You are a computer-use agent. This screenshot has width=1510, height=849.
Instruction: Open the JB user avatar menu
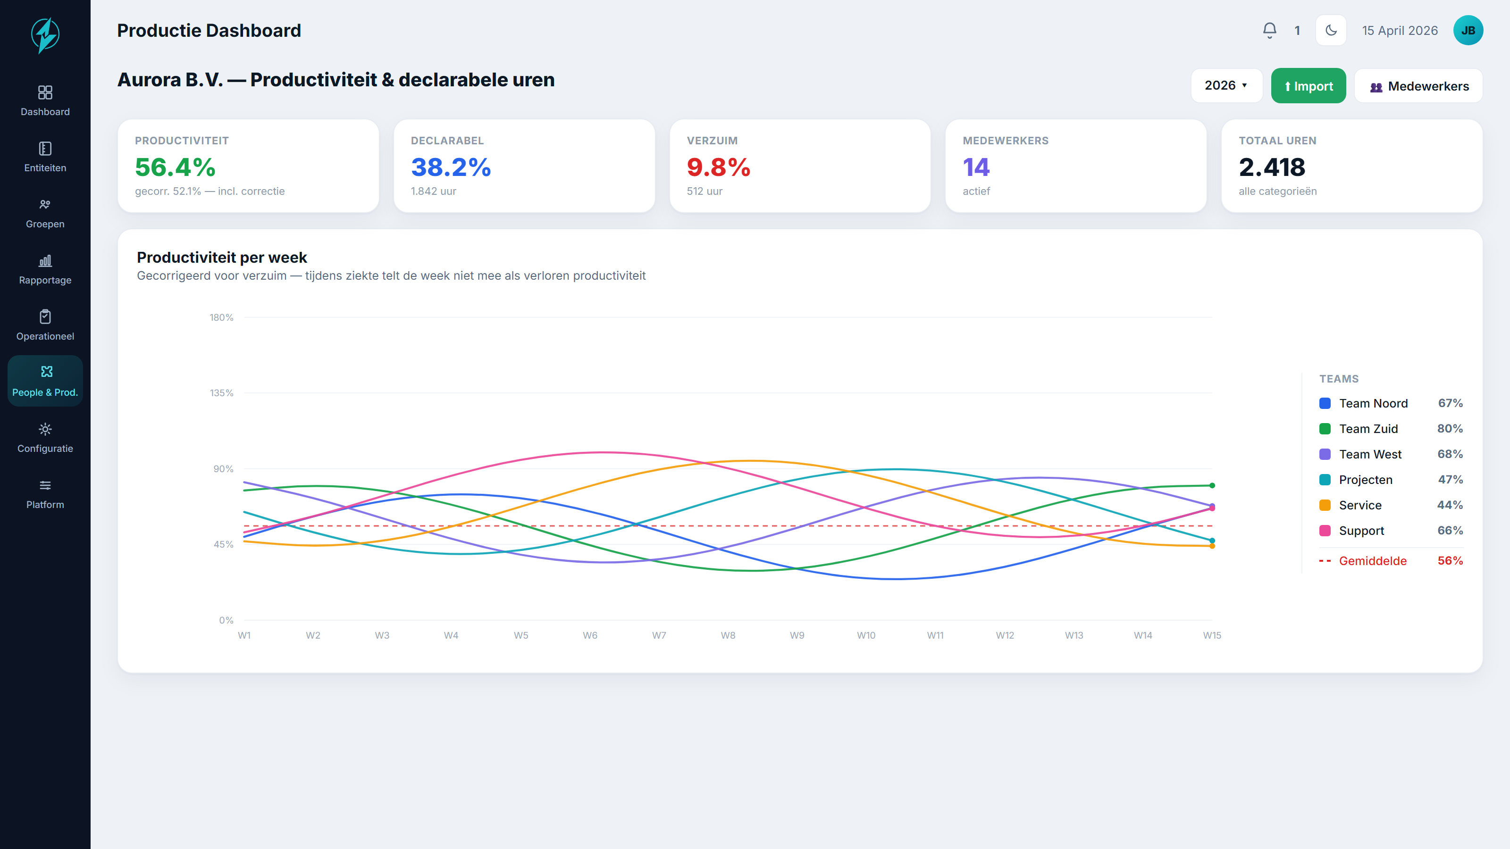1468,31
